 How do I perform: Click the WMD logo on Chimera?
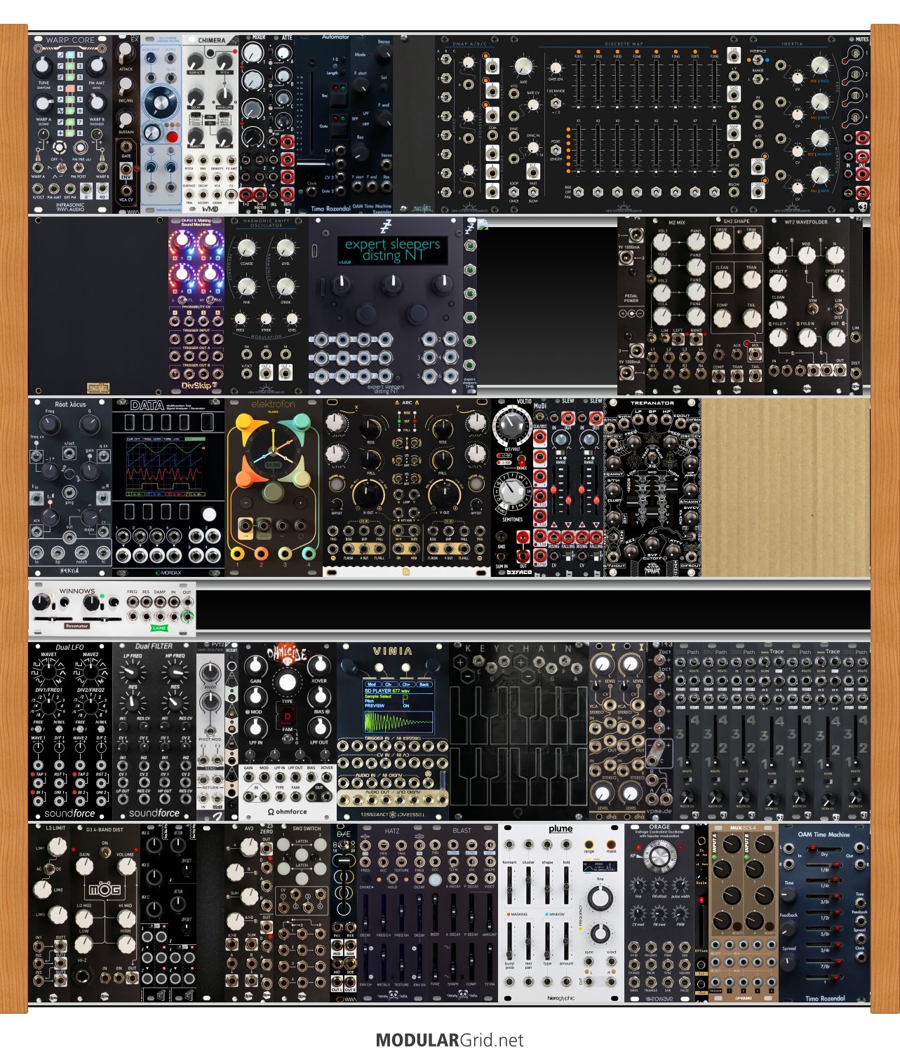tap(210, 208)
